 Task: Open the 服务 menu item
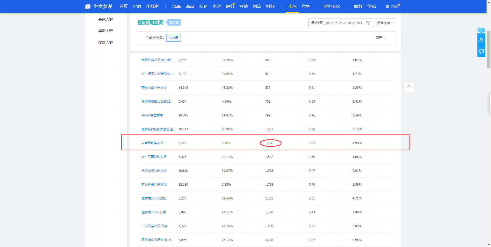click(230, 7)
